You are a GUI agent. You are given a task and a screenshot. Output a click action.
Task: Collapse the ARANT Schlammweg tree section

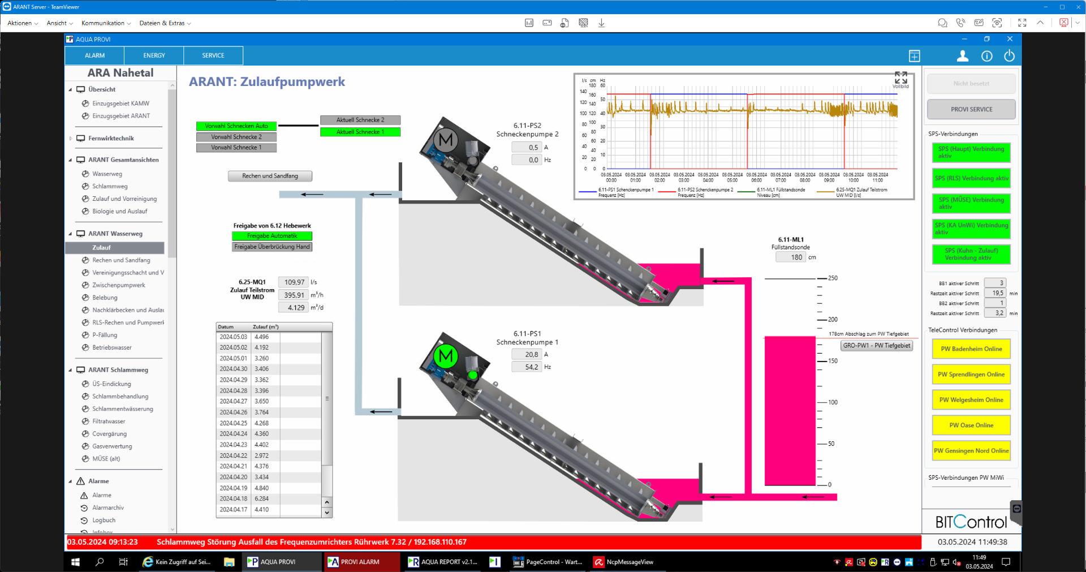coord(71,370)
